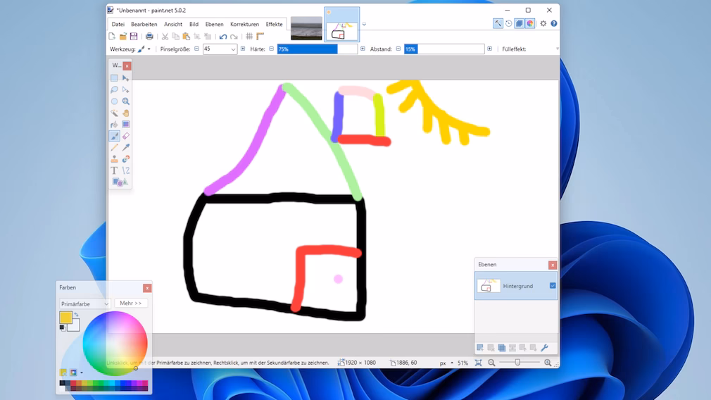Toggle the pixel grid
The height and width of the screenshot is (400, 711).
tap(249, 37)
